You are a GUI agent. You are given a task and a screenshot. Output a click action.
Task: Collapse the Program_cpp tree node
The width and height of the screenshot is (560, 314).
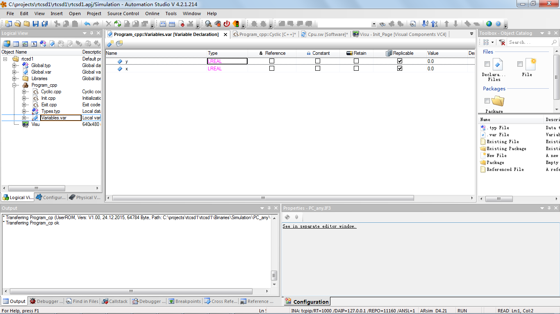point(15,85)
